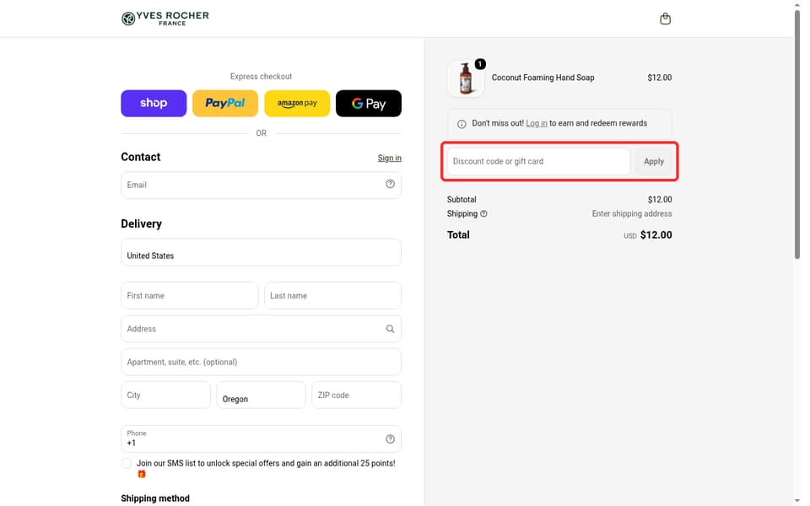Image resolution: width=810 pixels, height=506 pixels.
Task: Open the United States country dropdown
Action: (x=261, y=252)
